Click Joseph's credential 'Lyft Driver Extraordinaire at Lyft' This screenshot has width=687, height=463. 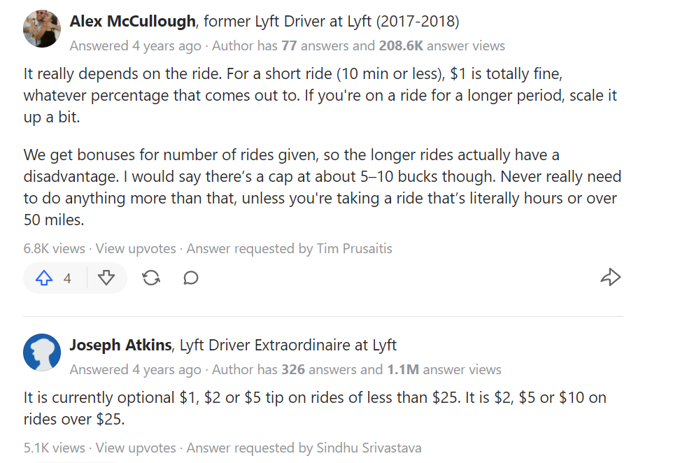[288, 345]
